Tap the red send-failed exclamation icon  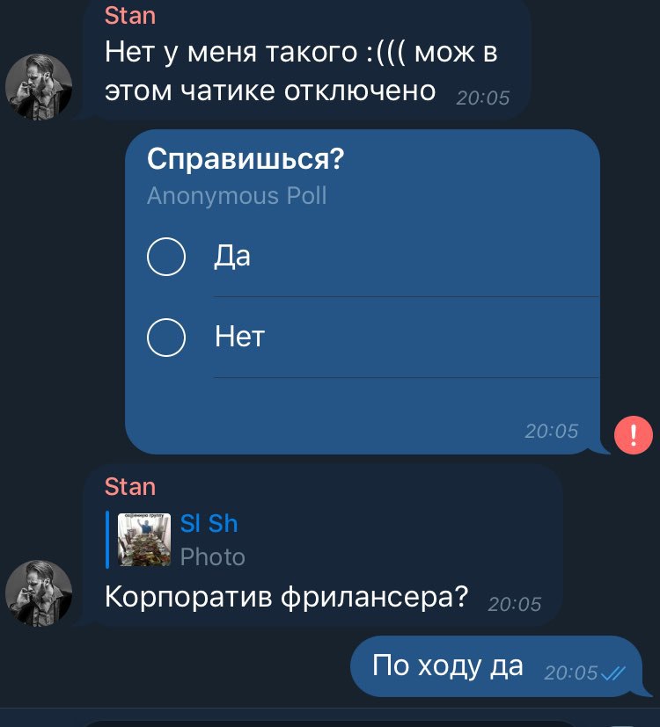coord(633,435)
